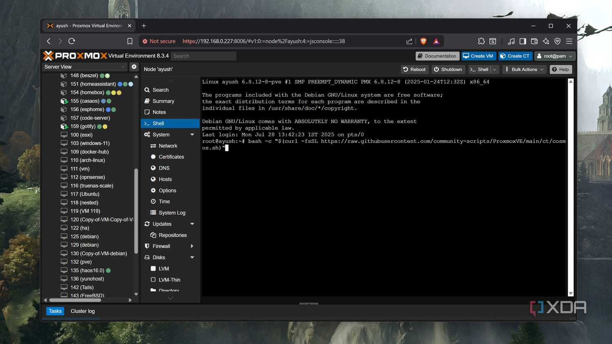
Task: Open the Help button
Action: click(x=561, y=69)
